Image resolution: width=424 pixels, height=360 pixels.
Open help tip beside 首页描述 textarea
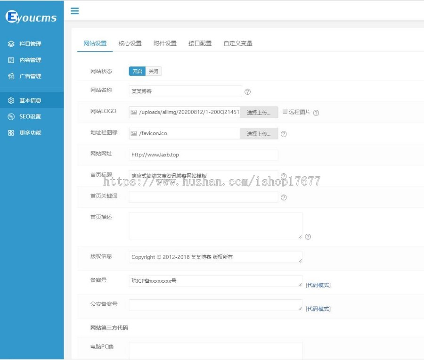pyautogui.click(x=308, y=237)
